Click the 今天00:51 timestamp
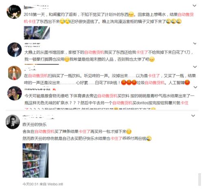 [31, 184]
